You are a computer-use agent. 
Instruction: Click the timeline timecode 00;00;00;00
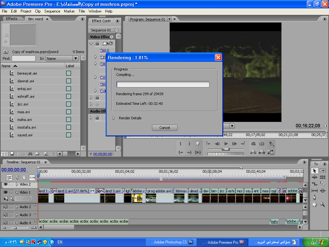tap(13, 170)
